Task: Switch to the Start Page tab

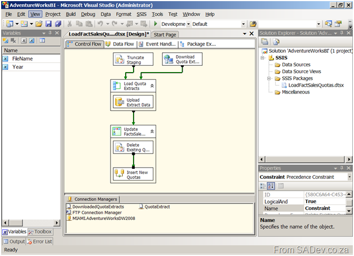Action: point(165,34)
